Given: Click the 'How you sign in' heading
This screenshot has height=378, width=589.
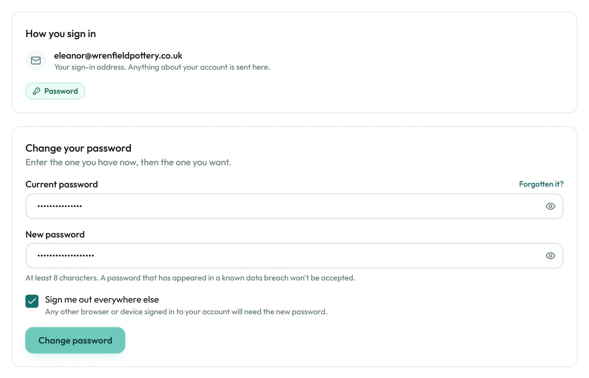Looking at the screenshot, I should 61,34.
